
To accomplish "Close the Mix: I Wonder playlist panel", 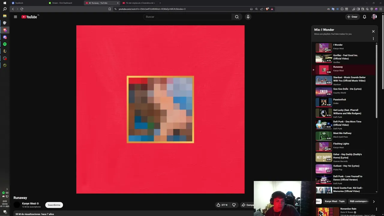I will (x=373, y=31).
